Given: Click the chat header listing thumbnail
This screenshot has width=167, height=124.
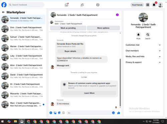Looking at the screenshot, I should [53, 15].
